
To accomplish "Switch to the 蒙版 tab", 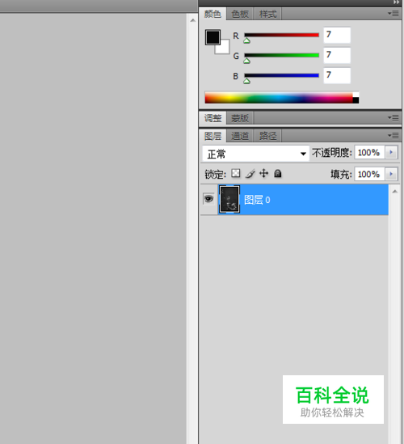I will pos(240,118).
